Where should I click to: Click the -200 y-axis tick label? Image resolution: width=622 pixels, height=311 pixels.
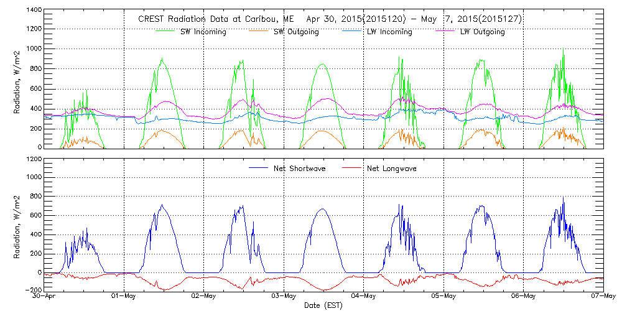(34, 290)
